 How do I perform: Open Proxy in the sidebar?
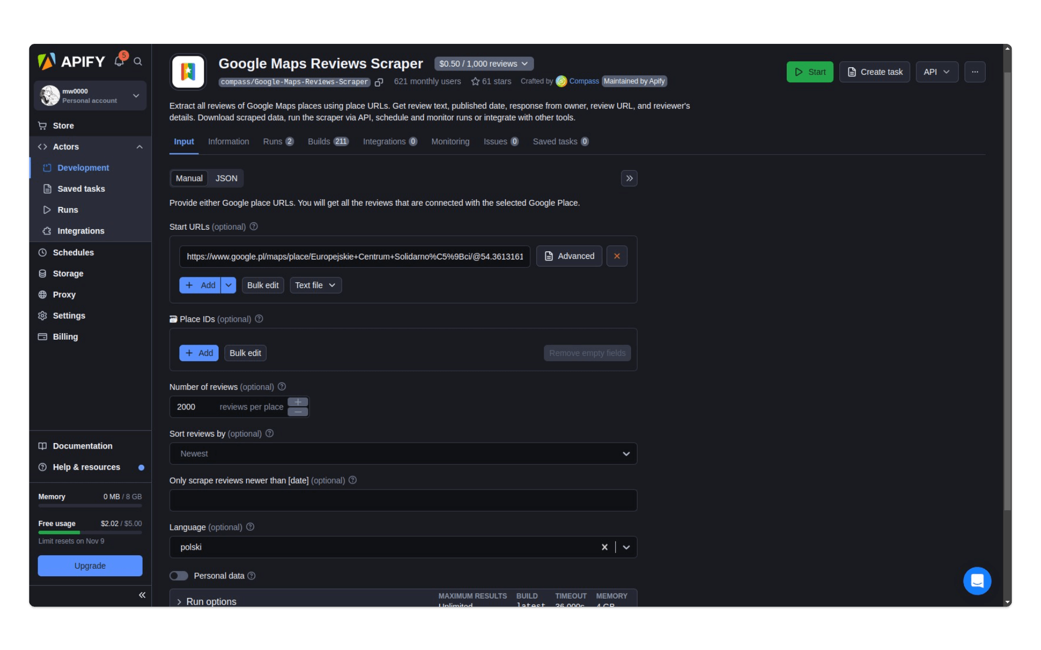pos(90,295)
